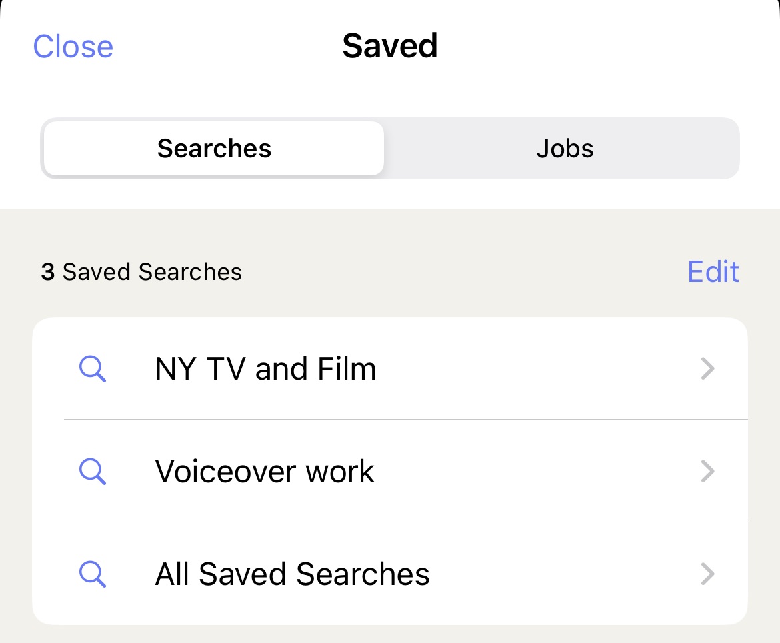
Task: Click the word Searches in third list row
Action: point(363,574)
